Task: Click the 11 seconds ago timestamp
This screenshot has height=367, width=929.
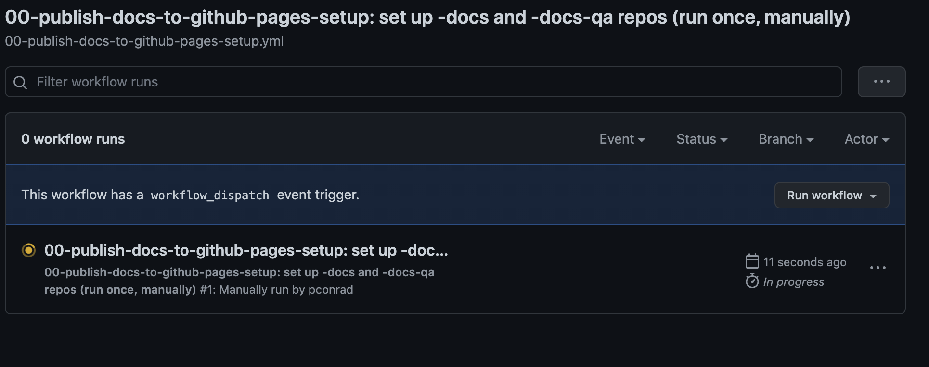Action: click(x=805, y=262)
